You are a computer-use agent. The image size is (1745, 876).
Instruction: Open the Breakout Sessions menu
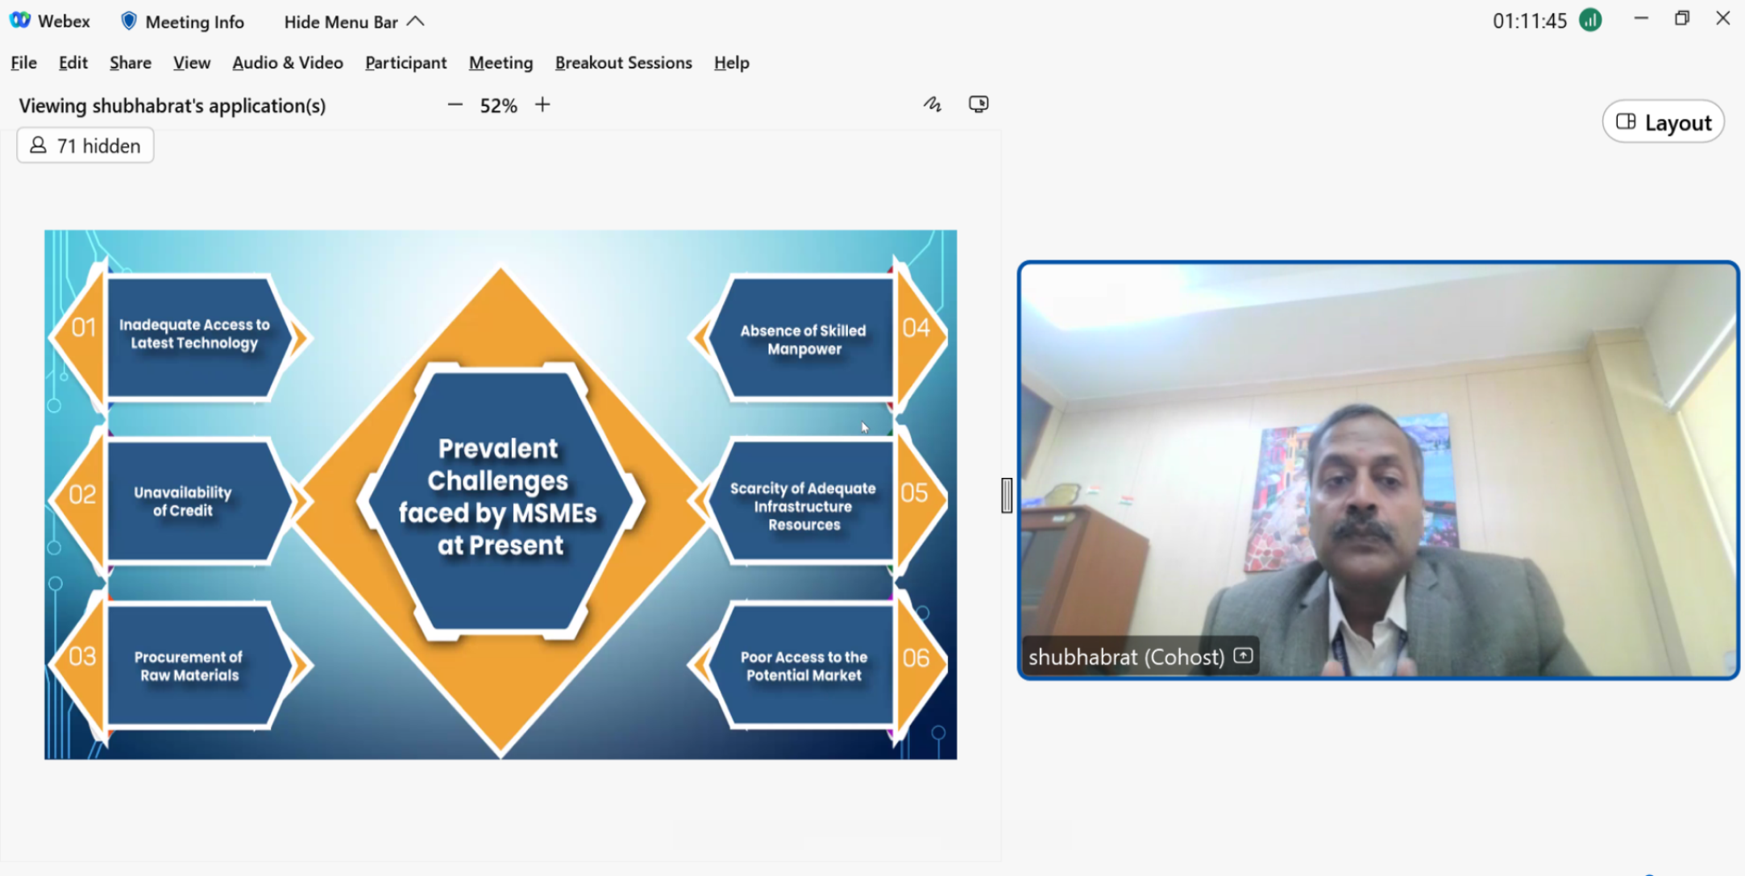[x=623, y=63]
